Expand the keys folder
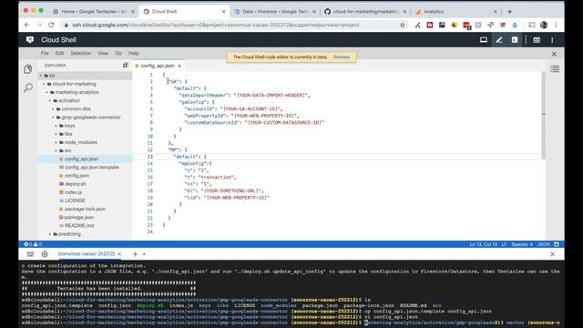The height and width of the screenshot is (328, 583). click(66, 126)
